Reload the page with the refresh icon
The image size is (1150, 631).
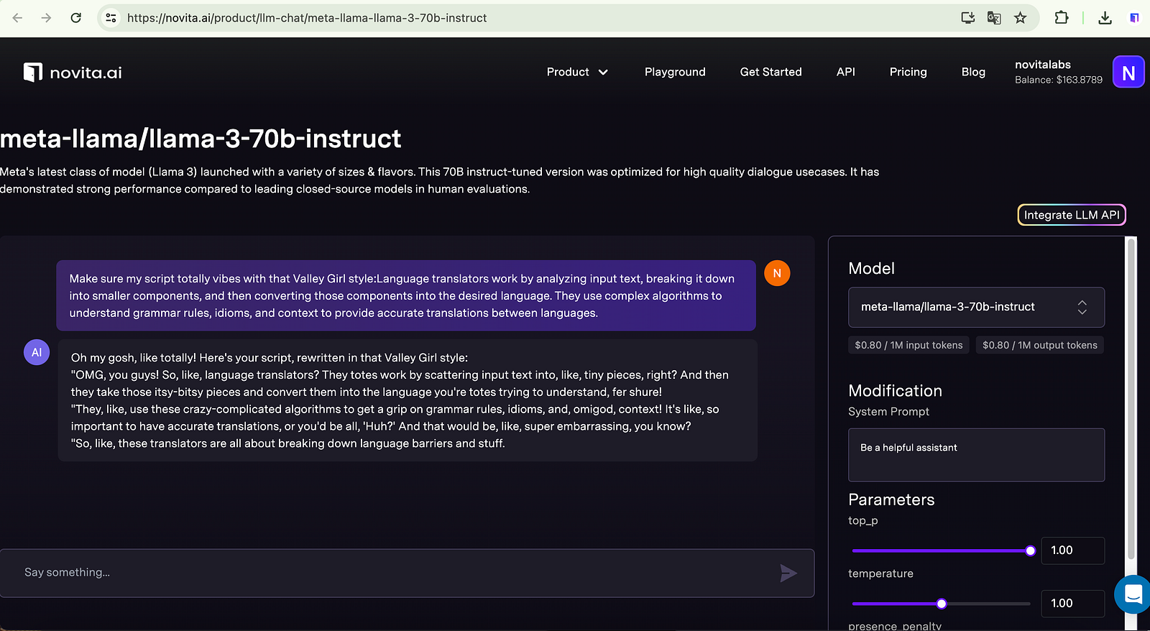75,18
